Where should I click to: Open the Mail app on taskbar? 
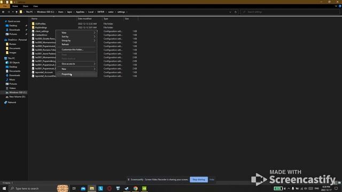[83, 188]
